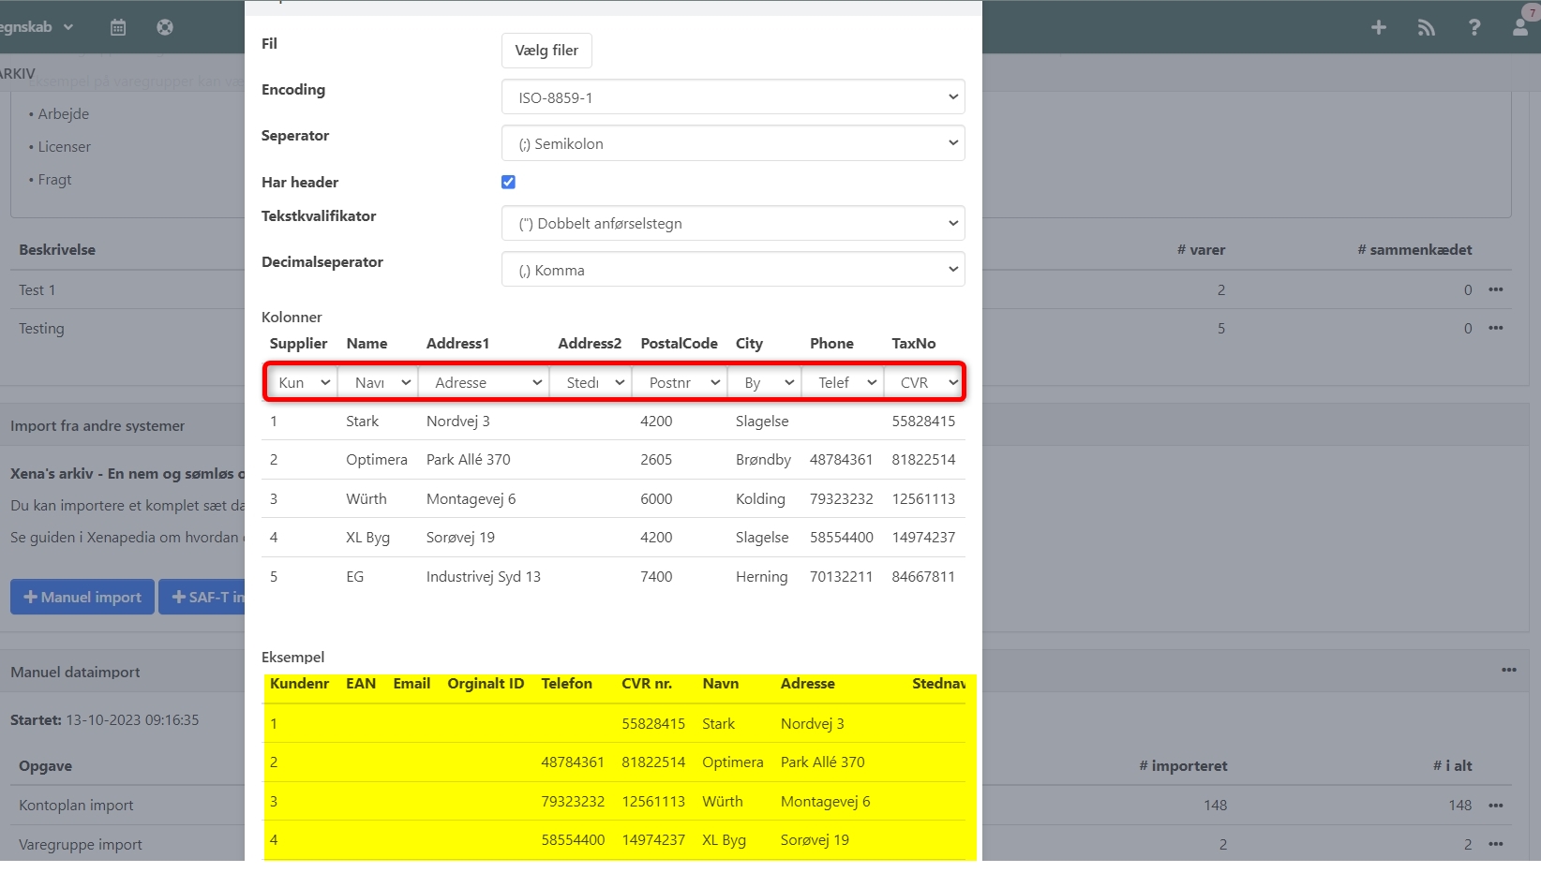Viewport: 1541px width, 873px height.
Task: Click the Vælg filer button
Action: click(x=546, y=51)
